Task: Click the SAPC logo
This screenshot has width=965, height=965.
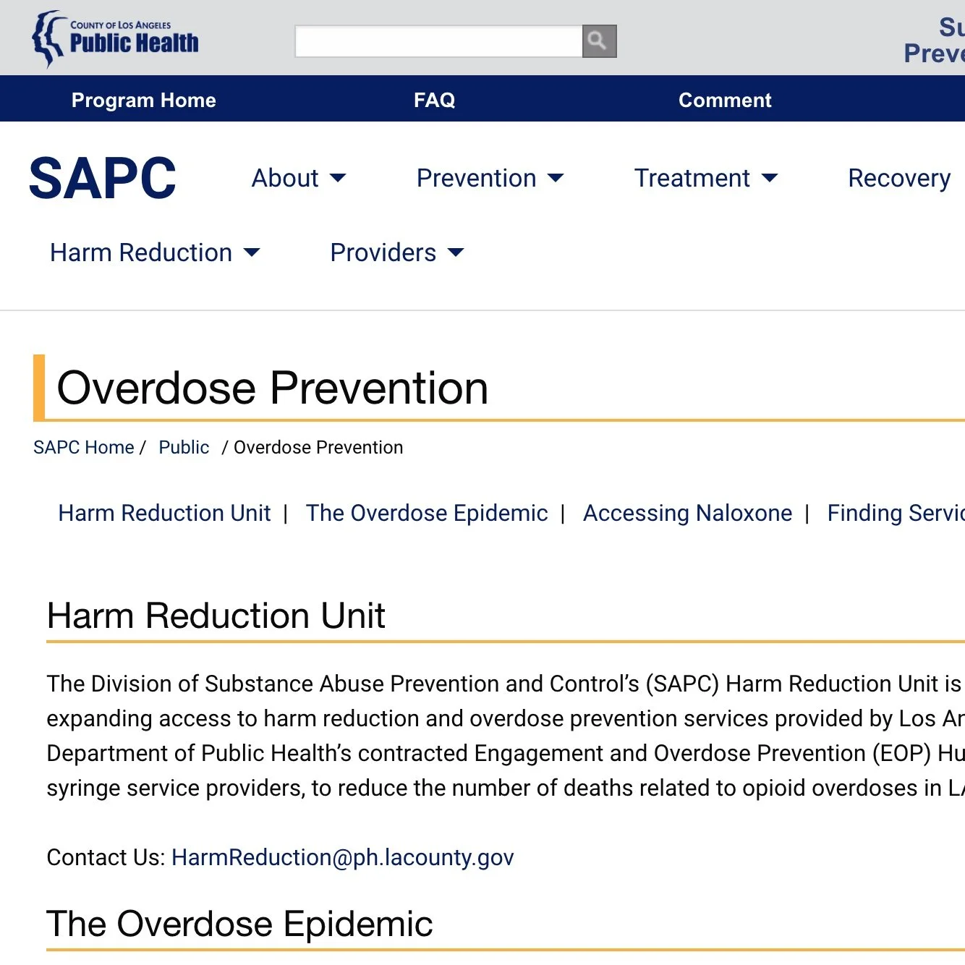Action: point(102,178)
